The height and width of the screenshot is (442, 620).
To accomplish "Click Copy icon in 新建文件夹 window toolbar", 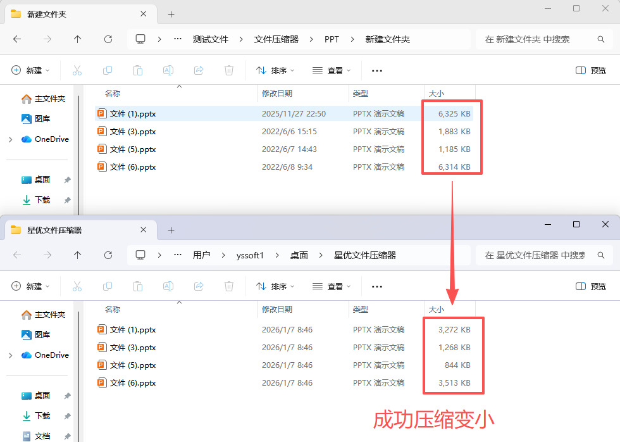I will point(108,70).
